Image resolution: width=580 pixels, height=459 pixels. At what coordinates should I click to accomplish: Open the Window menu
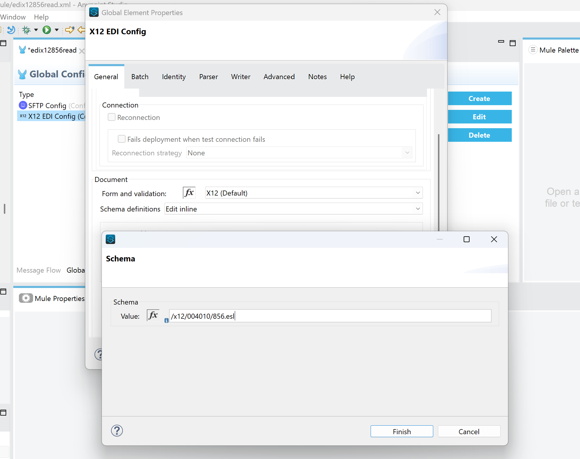13,17
